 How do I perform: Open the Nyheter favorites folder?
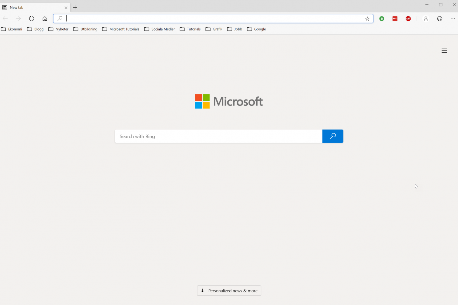tap(59, 29)
